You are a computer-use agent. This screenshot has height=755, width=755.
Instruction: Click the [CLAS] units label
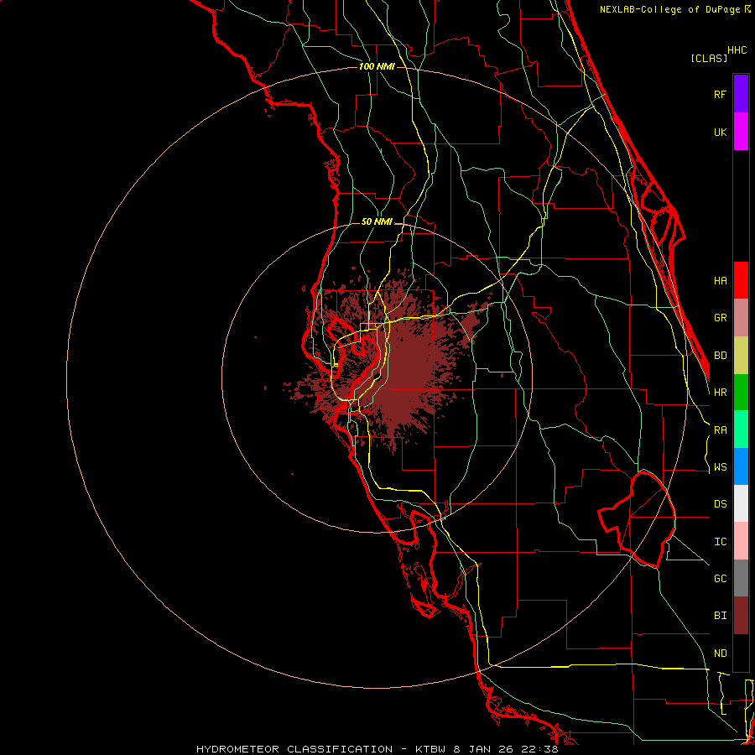(x=709, y=59)
